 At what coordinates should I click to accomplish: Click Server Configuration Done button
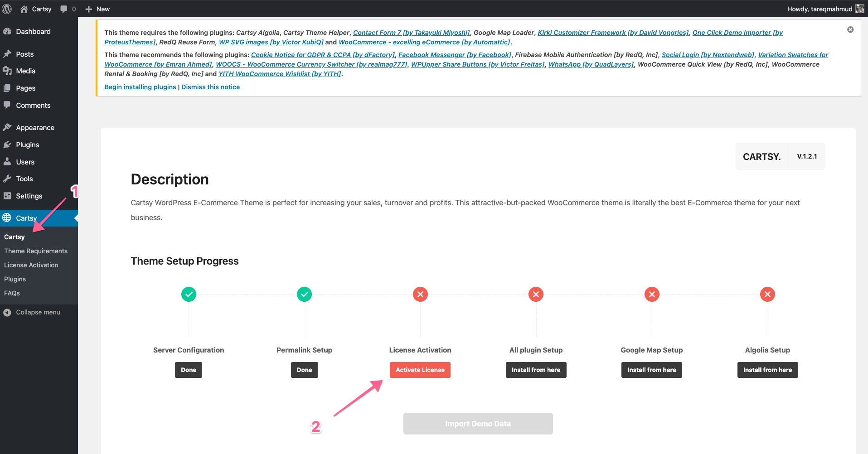[189, 370]
